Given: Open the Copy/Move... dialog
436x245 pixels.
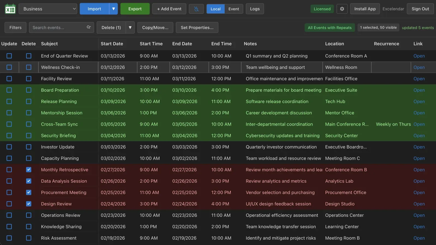Looking at the screenshot, I should point(155,28).
